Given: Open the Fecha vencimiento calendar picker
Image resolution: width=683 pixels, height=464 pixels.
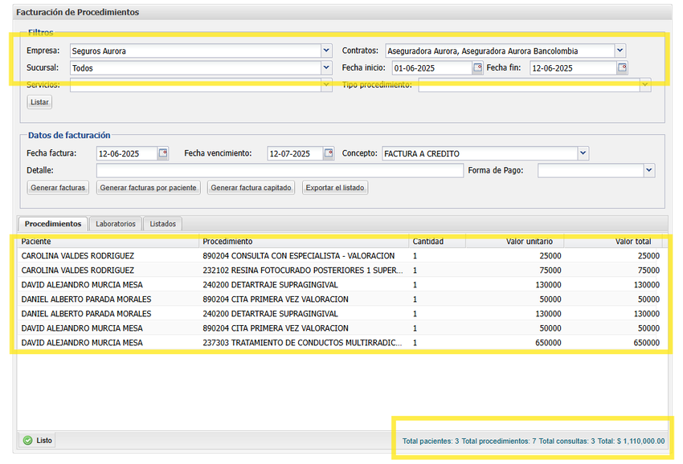Looking at the screenshot, I should coord(329,153).
